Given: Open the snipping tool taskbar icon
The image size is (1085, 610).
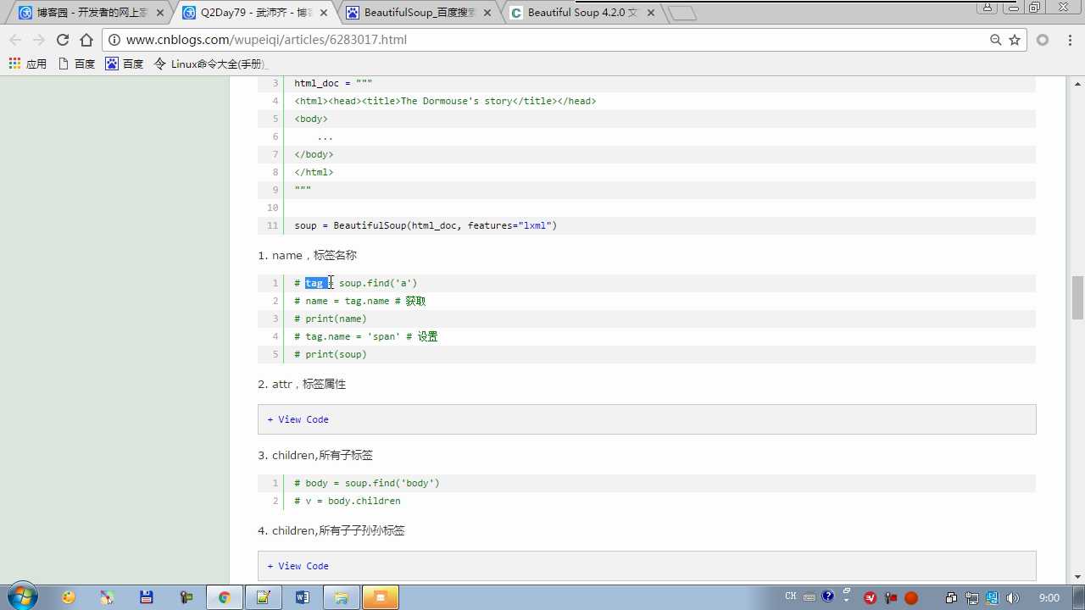Looking at the screenshot, I should click(108, 597).
